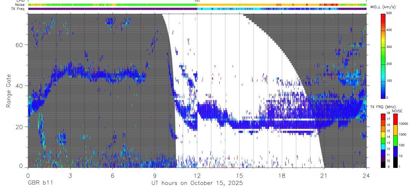
Task: Click the purple 10–11 MHz swatch in TX FRQ legend
Action: (x=383, y=159)
